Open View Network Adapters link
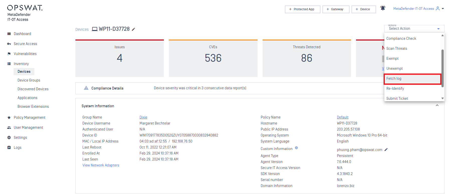 (x=101, y=165)
